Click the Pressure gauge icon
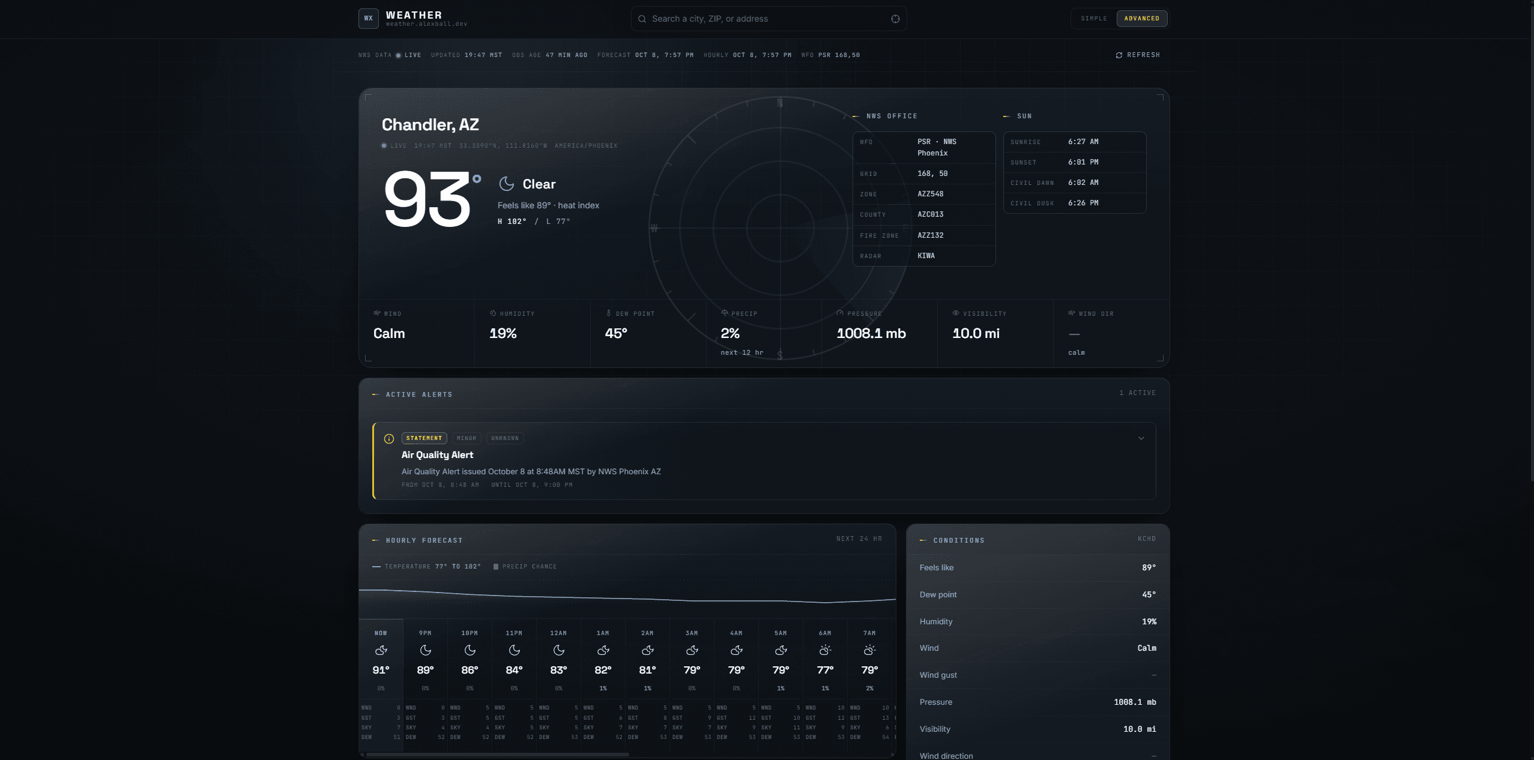Viewport: 1534px width, 760px height. coord(840,313)
